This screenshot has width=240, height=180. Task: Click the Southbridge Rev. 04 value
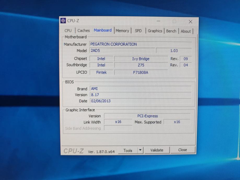[x=186, y=65]
